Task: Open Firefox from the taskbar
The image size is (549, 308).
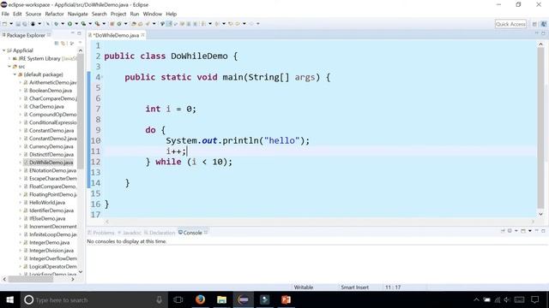Action: pyautogui.click(x=200, y=299)
